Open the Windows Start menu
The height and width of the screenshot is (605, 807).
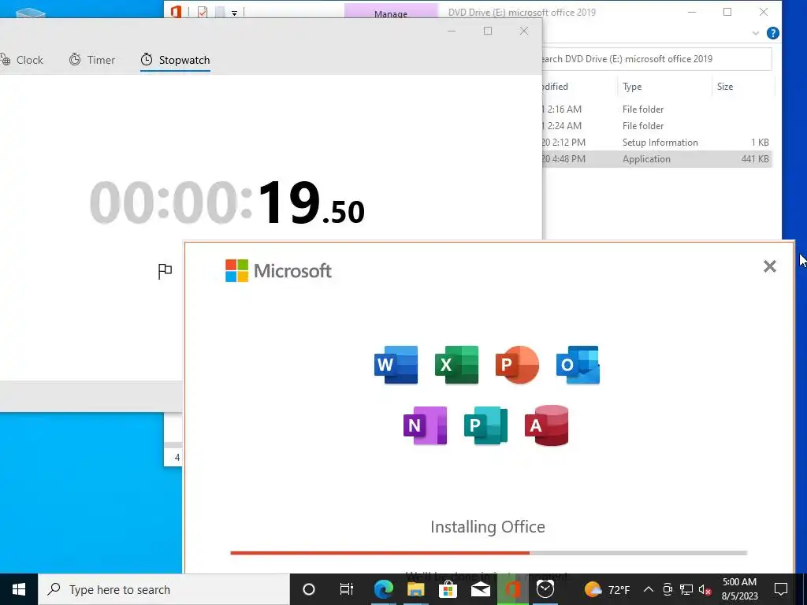(x=19, y=589)
